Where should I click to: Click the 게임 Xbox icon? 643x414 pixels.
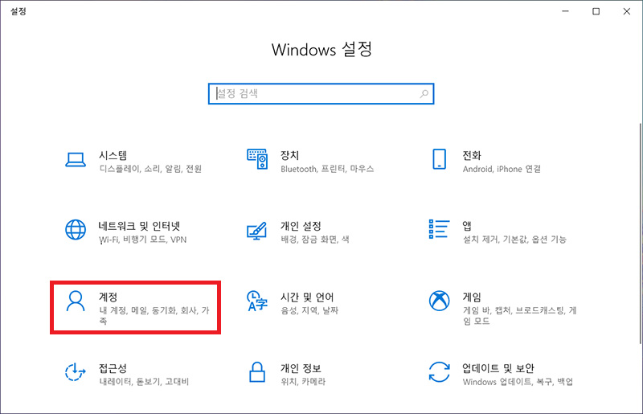(x=439, y=301)
